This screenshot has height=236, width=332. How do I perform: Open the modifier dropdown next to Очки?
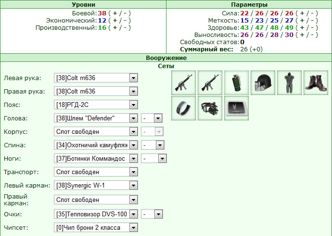click(152, 214)
